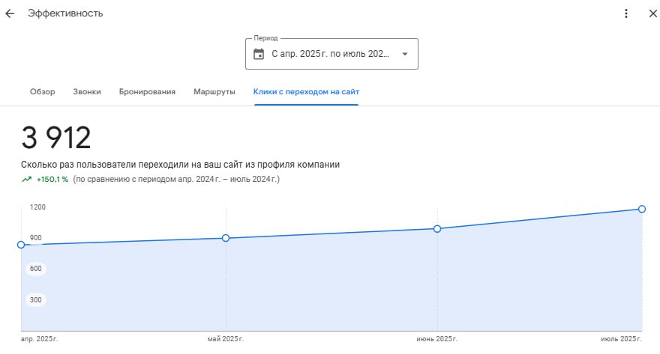
Task: Open the Звонки tab
Action: pos(87,92)
